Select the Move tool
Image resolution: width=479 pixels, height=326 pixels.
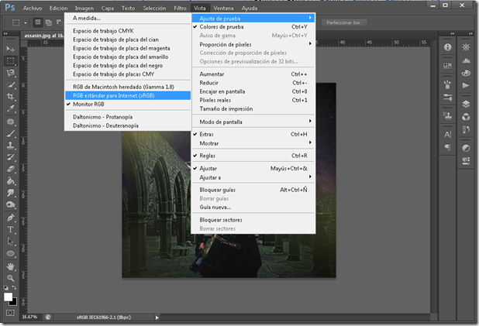pos(11,49)
